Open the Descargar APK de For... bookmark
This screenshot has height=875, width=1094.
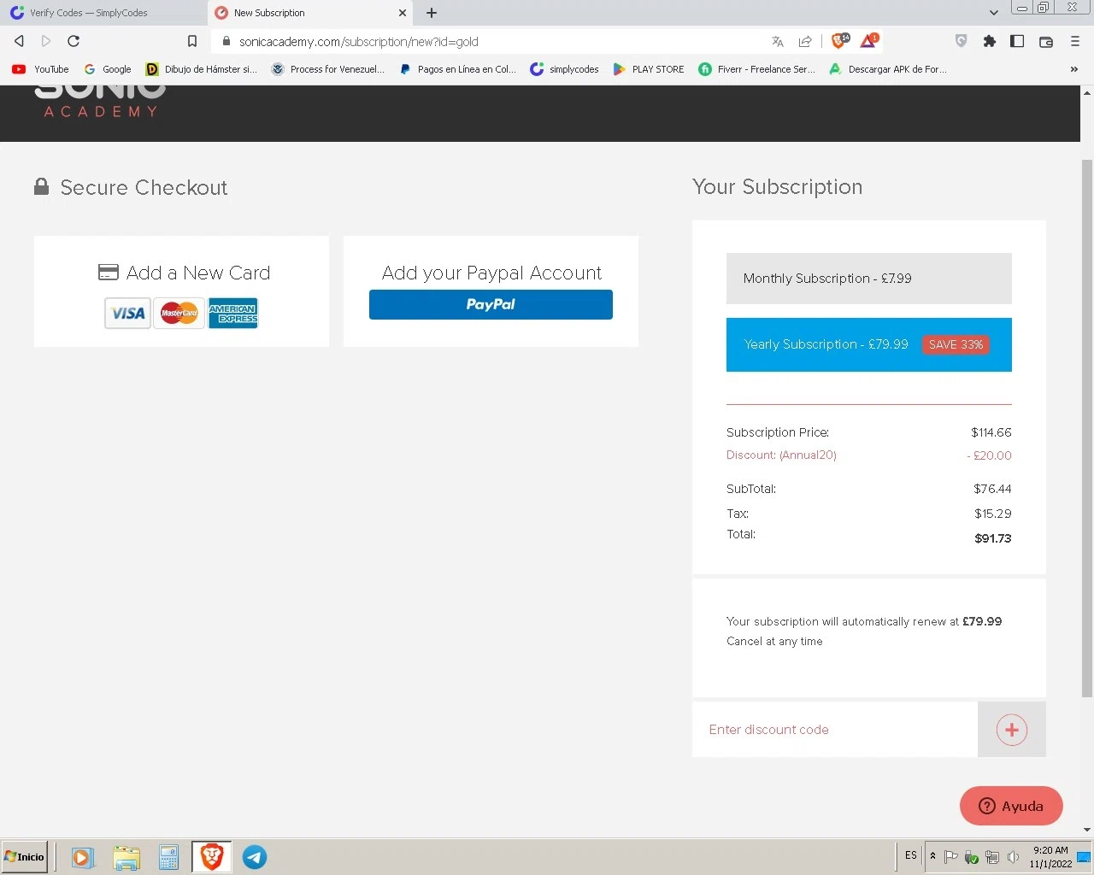click(888, 69)
